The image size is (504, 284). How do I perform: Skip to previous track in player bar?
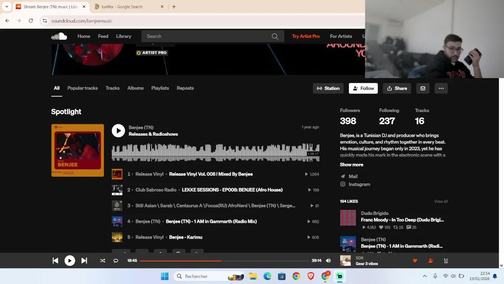tap(56, 261)
